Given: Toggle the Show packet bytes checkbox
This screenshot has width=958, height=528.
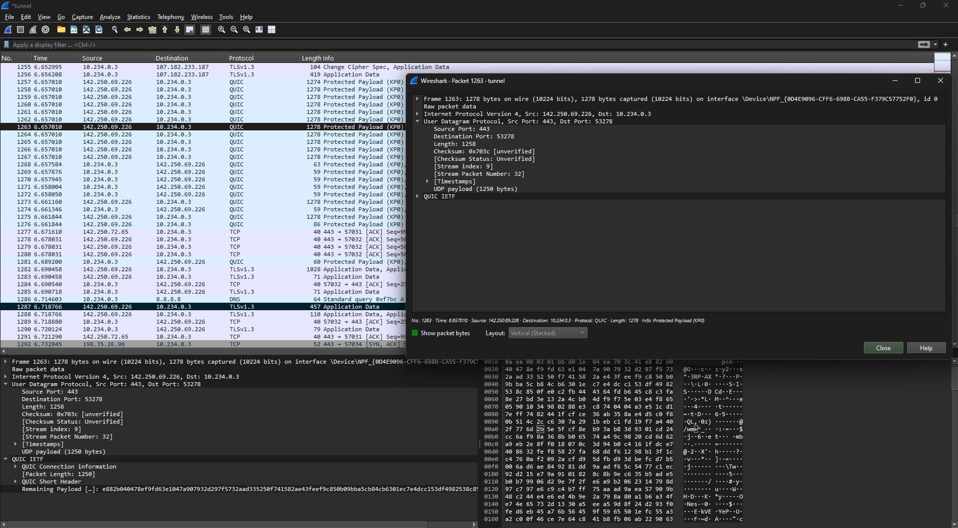Looking at the screenshot, I should (414, 333).
